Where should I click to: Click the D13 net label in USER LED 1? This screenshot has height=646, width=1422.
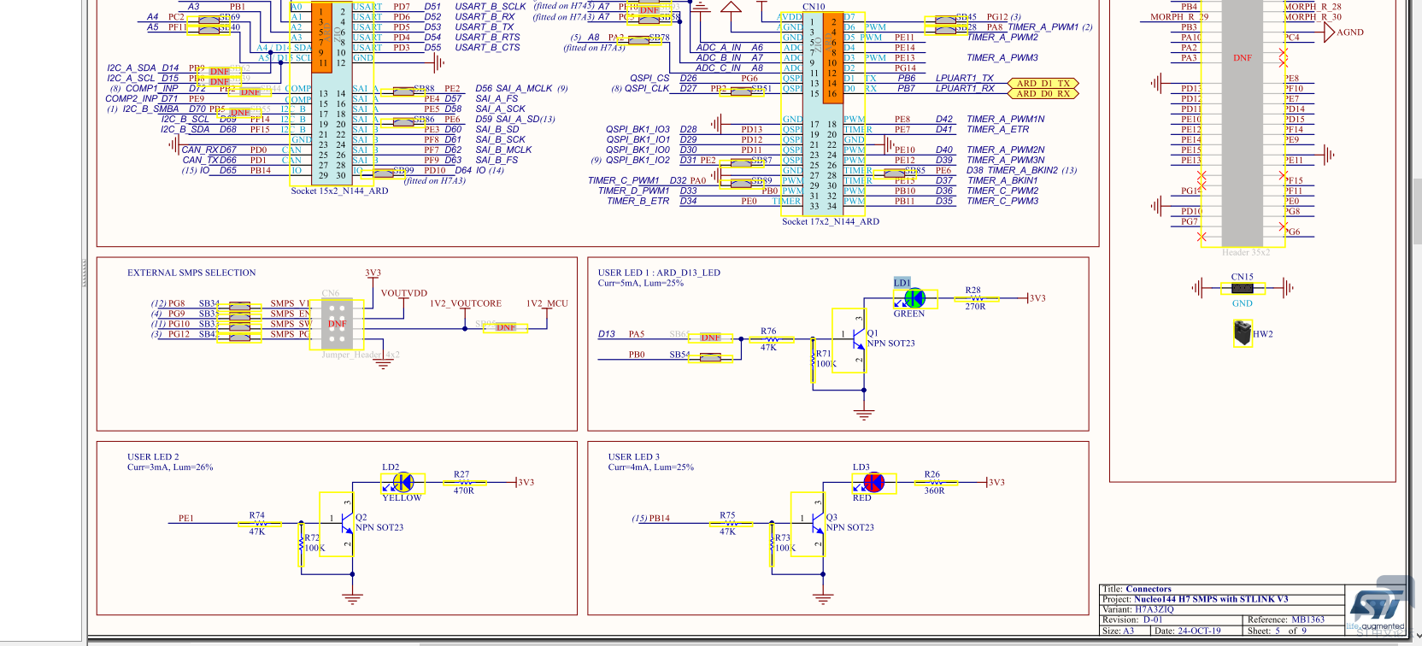click(607, 334)
